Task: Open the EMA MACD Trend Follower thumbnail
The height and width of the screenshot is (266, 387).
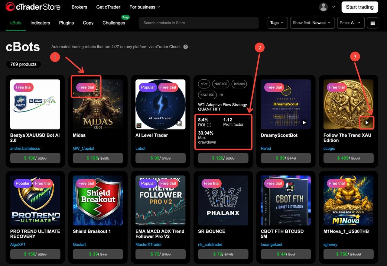Action: pyautogui.click(x=161, y=200)
